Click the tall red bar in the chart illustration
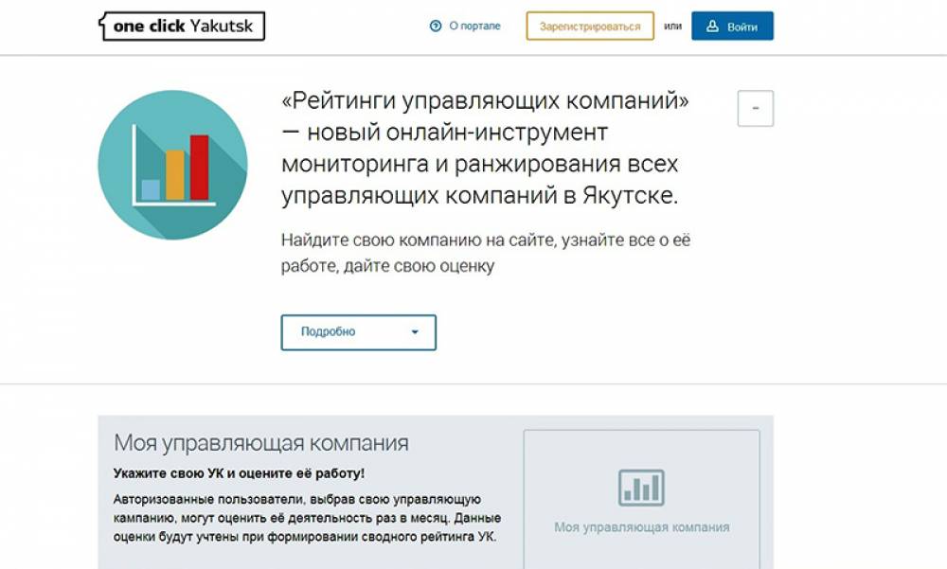947x569 pixels. pos(199,168)
